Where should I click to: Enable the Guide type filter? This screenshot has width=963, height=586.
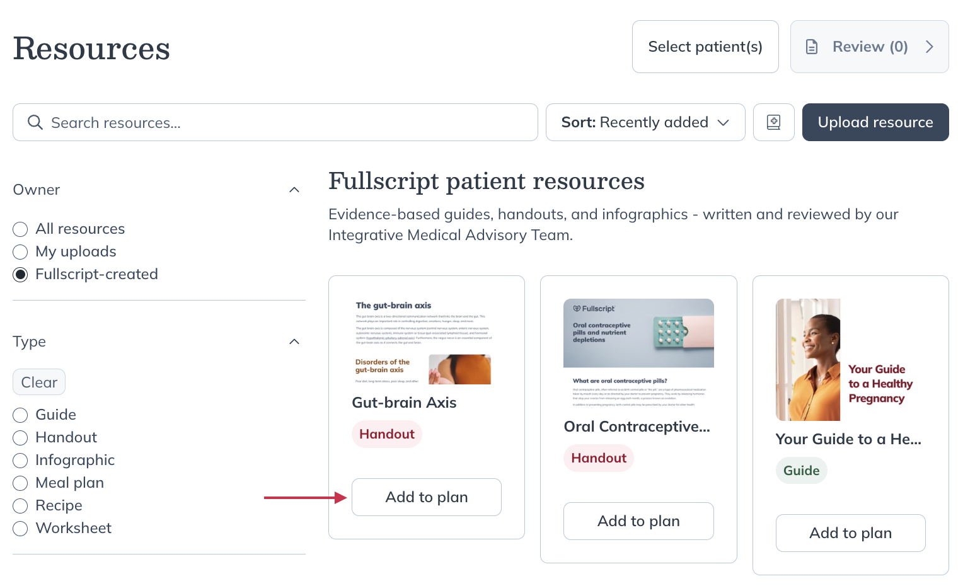(x=20, y=415)
